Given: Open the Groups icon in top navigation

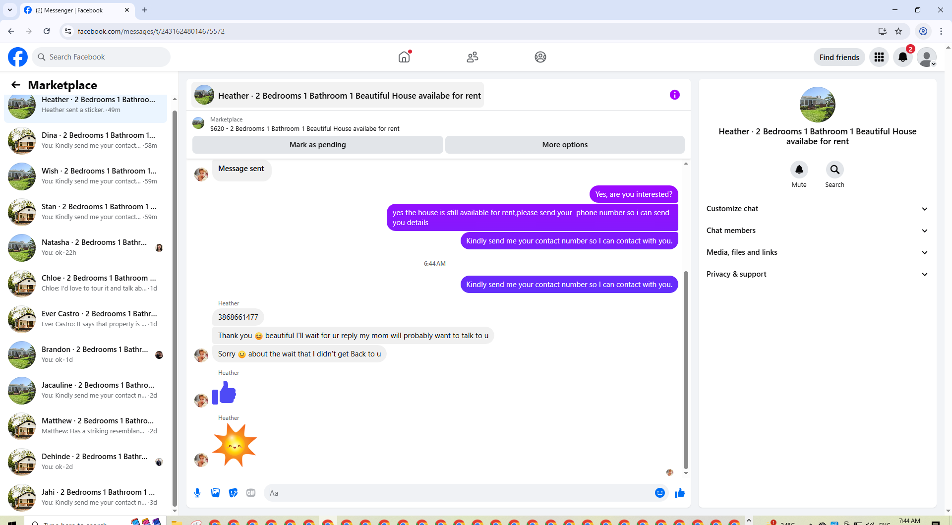Looking at the screenshot, I should 540,57.
